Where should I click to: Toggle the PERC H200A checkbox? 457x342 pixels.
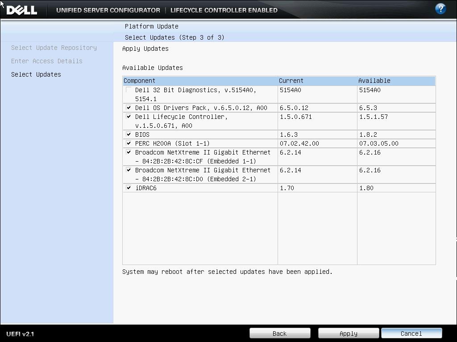pos(129,143)
